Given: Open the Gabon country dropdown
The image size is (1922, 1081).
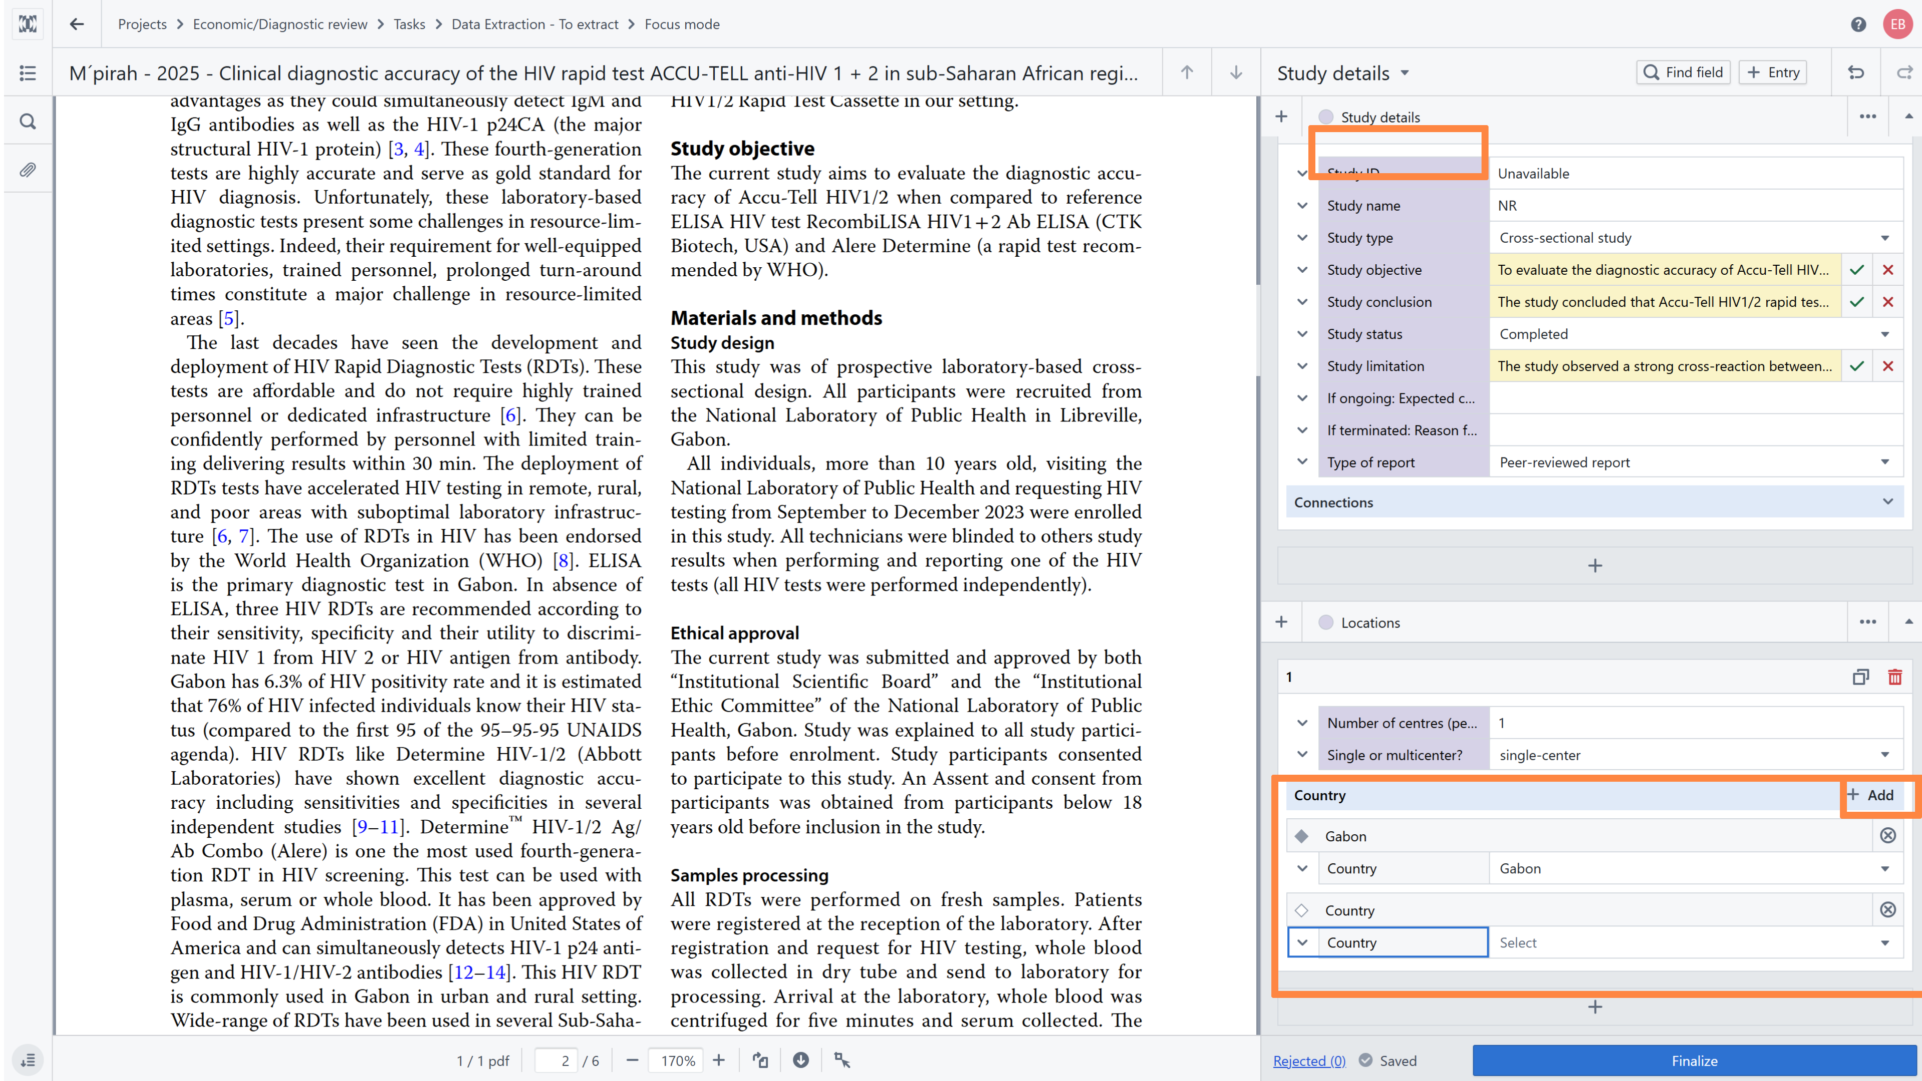Looking at the screenshot, I should [1695, 868].
